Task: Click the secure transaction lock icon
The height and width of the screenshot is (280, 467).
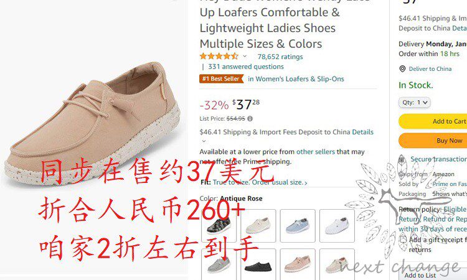Action: click(x=402, y=159)
